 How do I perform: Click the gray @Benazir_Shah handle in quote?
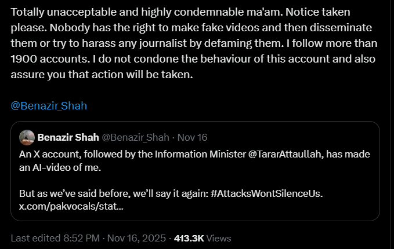136,137
